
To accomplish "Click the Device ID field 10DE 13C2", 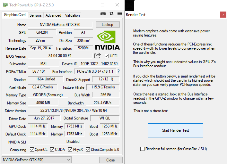I will 99,64.
